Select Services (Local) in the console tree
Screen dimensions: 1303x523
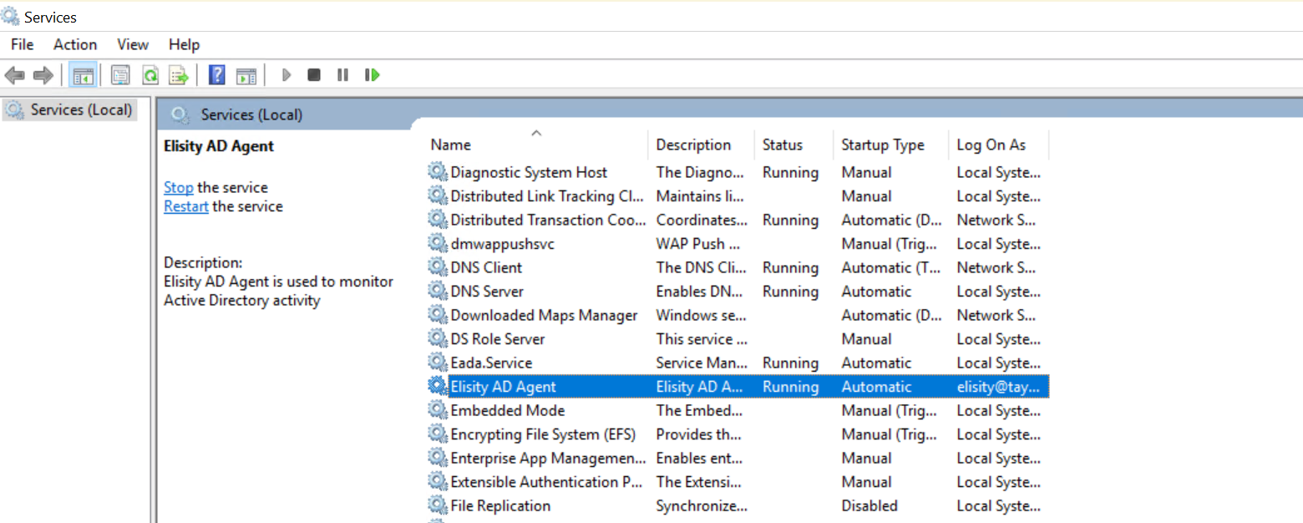coord(69,109)
